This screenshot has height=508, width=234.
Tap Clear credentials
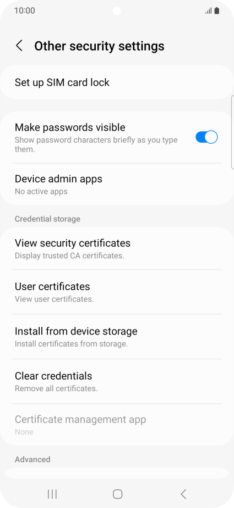[117, 381]
